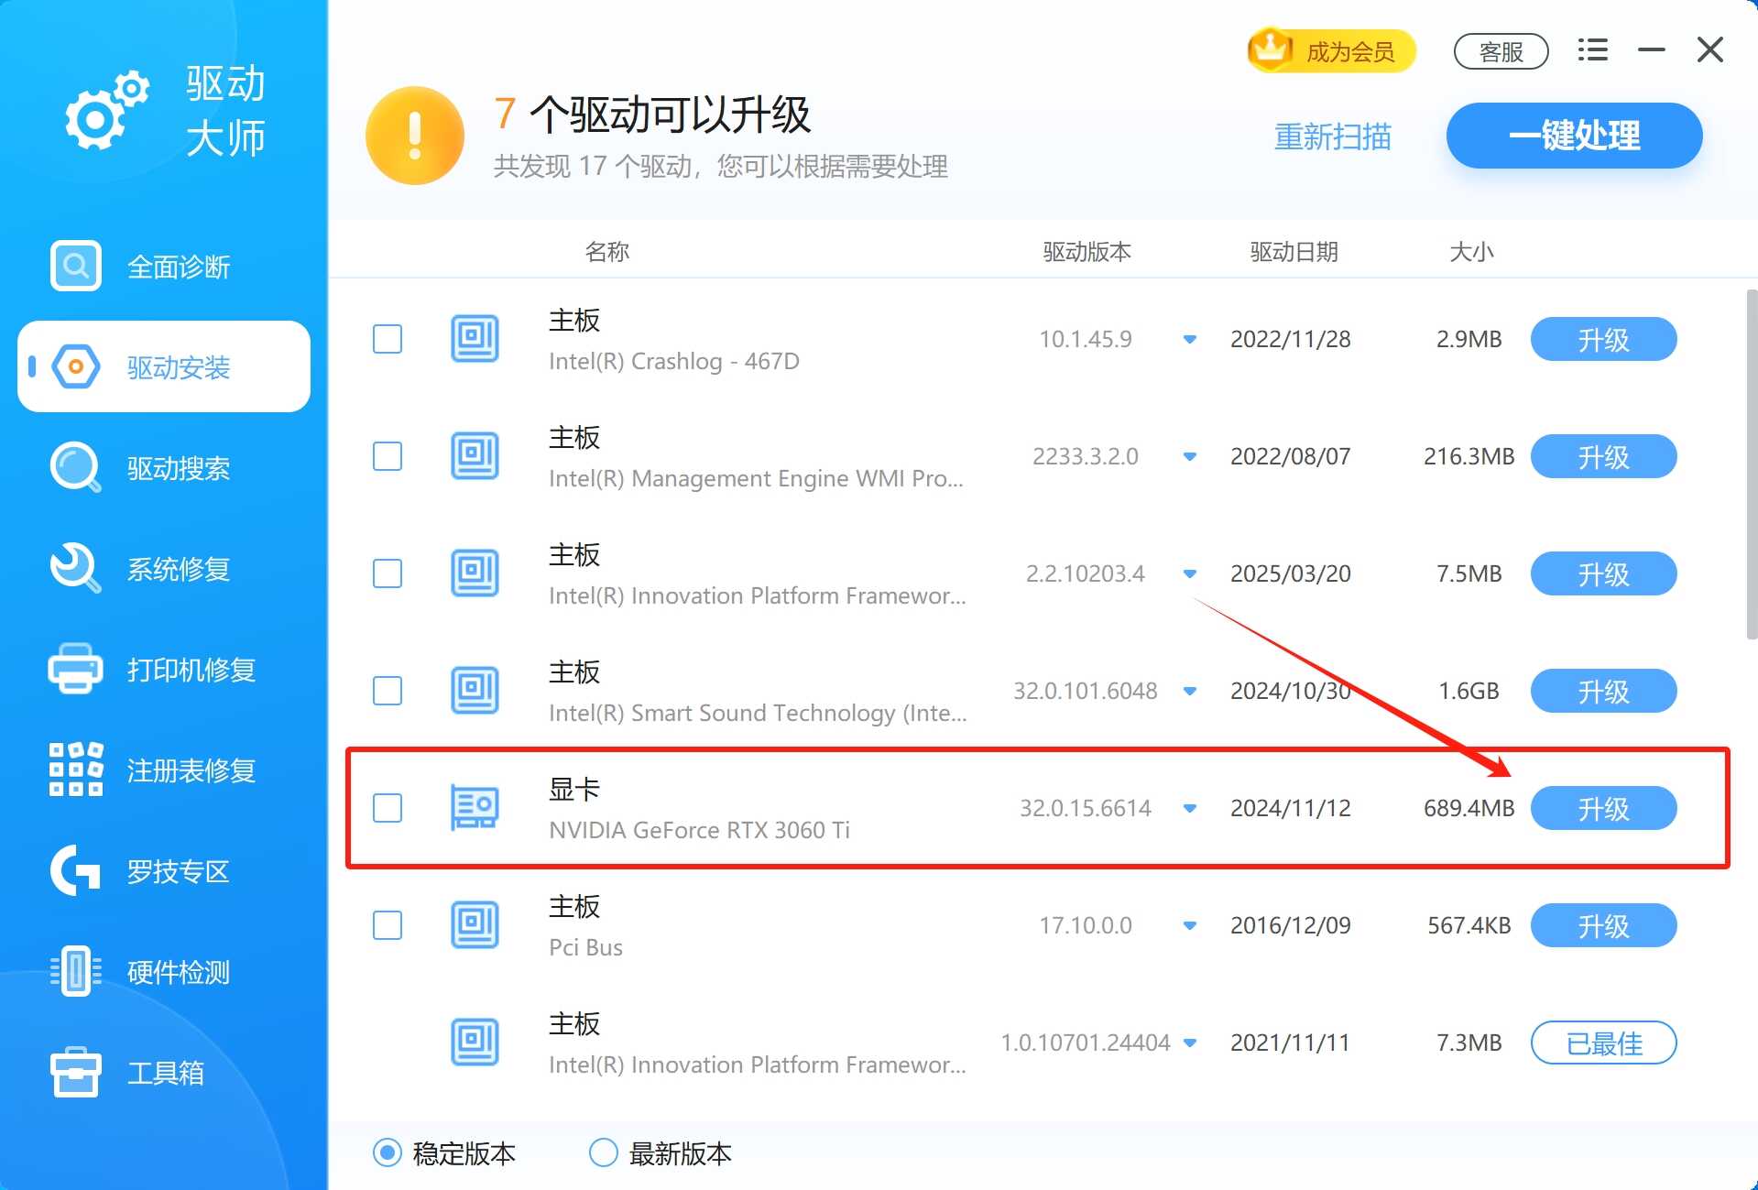Open version options for Intel Smart Sound Technology
Viewport: 1758px width, 1190px height.
click(x=1190, y=691)
